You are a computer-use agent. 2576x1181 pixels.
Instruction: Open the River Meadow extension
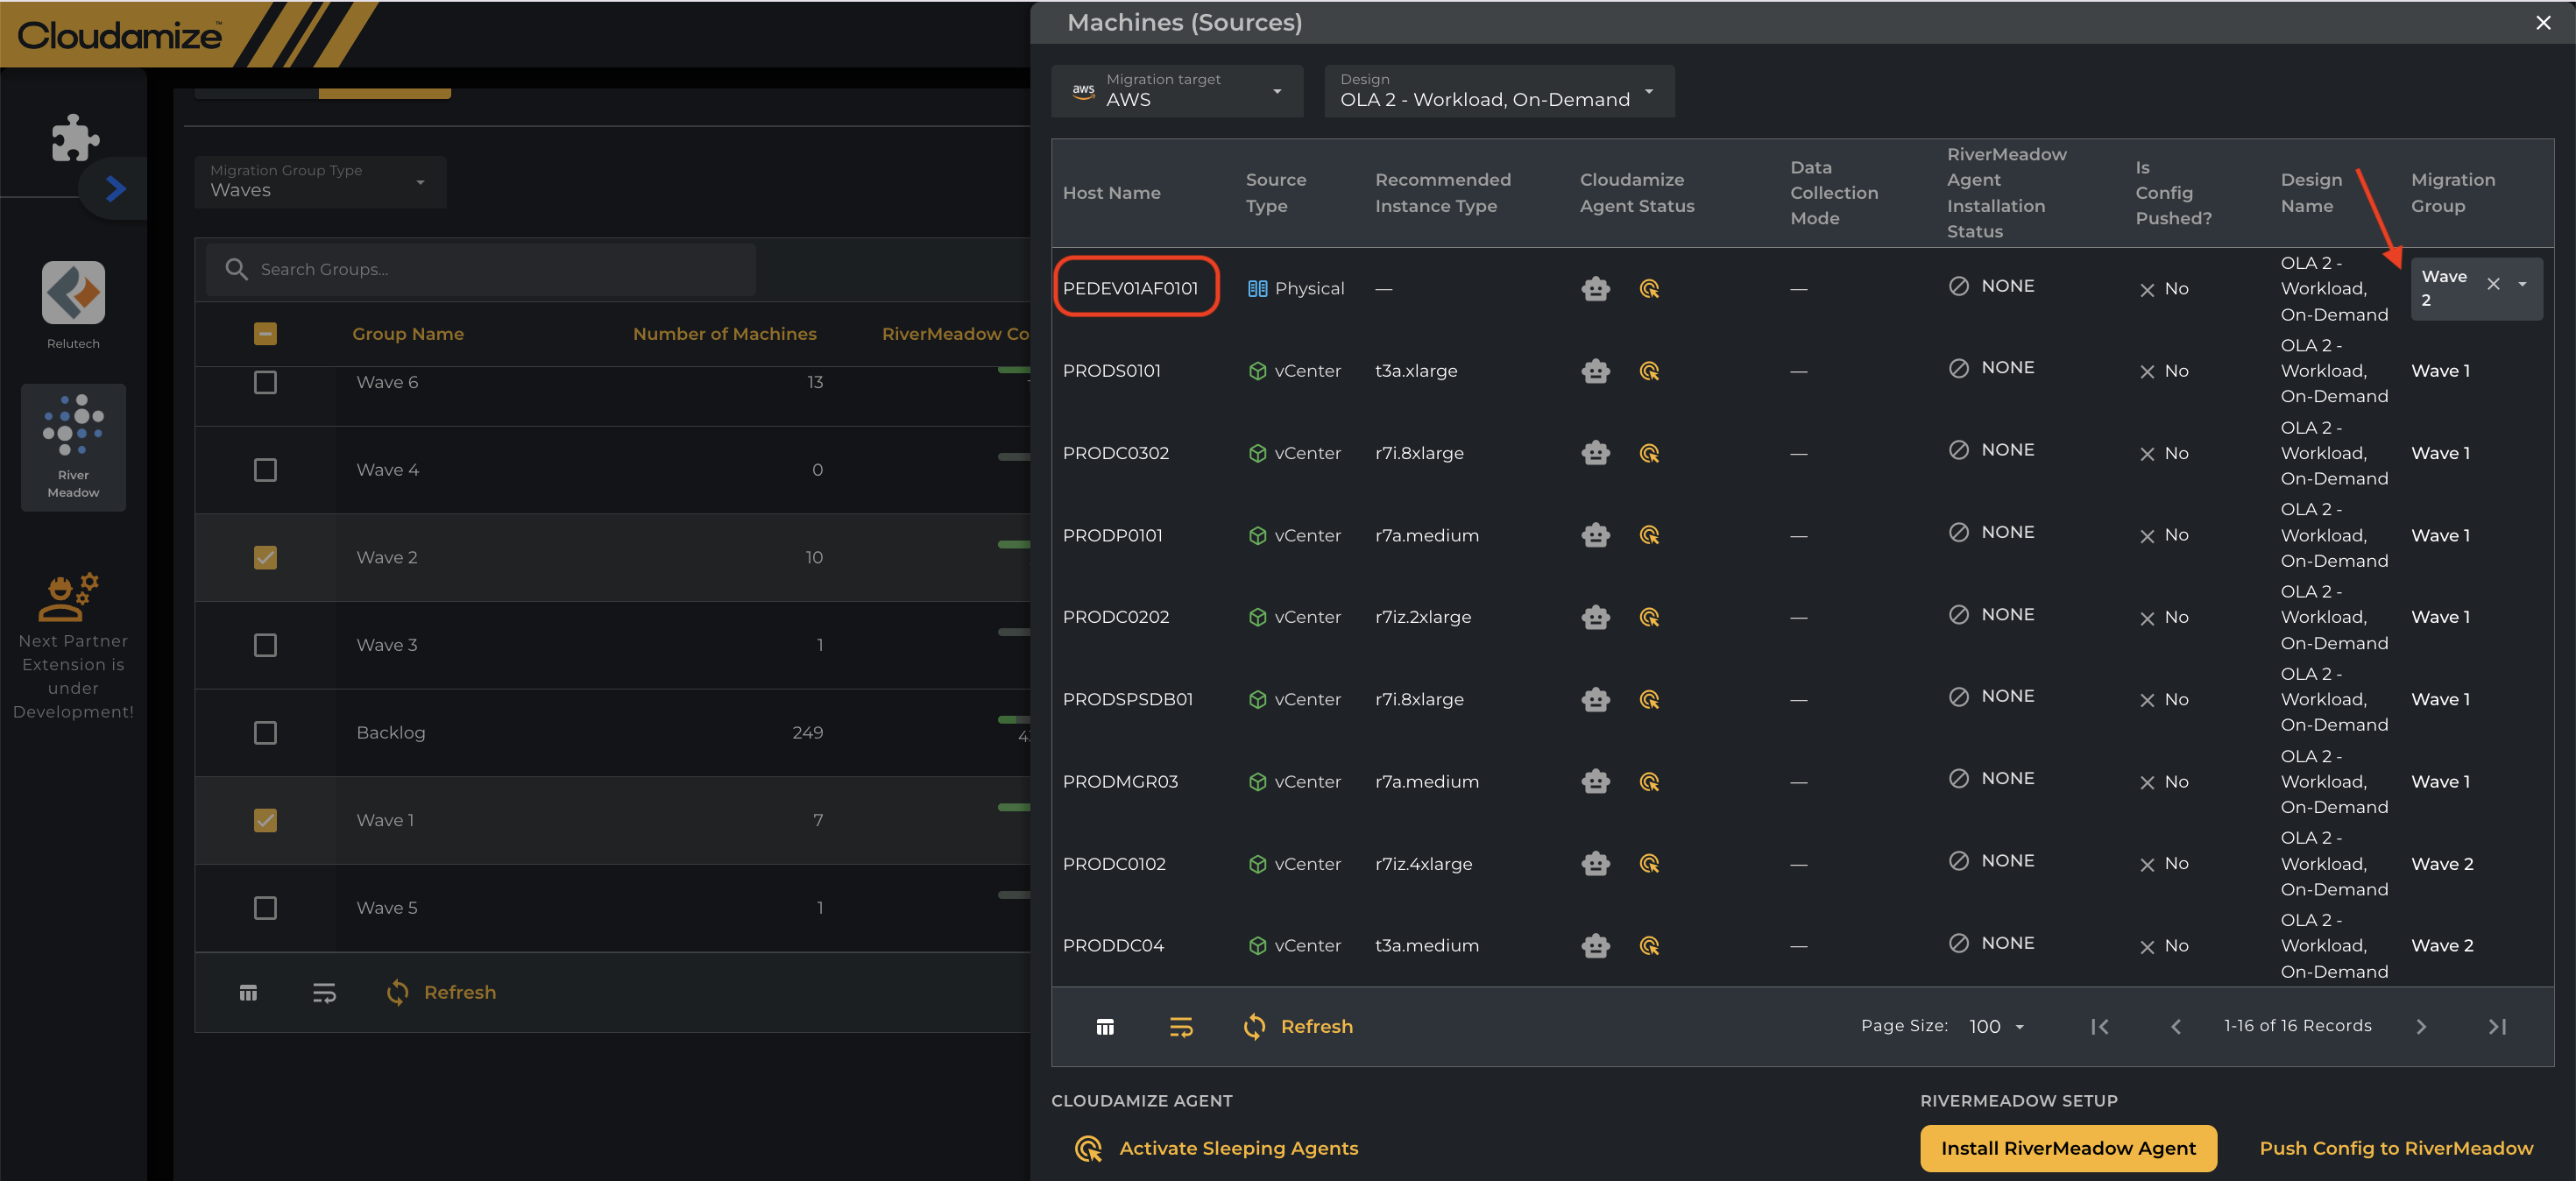coord(73,446)
